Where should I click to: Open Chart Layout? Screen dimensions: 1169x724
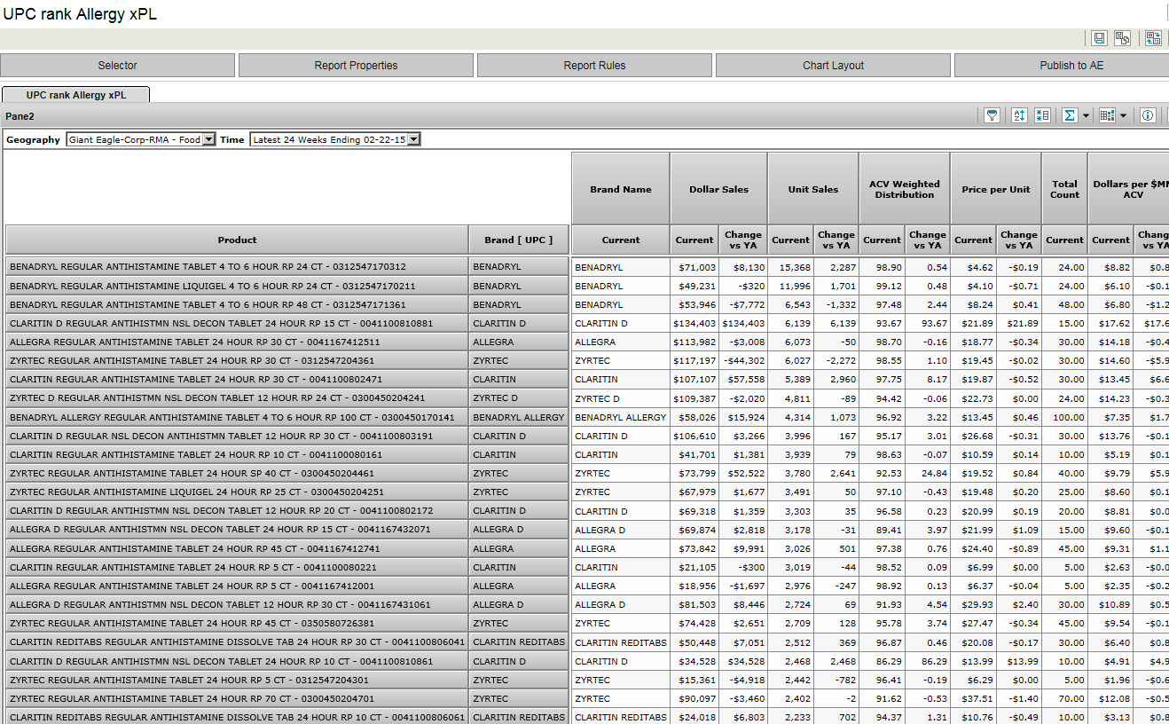(833, 66)
